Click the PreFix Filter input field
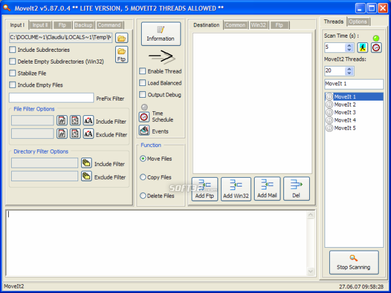391x293 pixels. [x=51, y=98]
